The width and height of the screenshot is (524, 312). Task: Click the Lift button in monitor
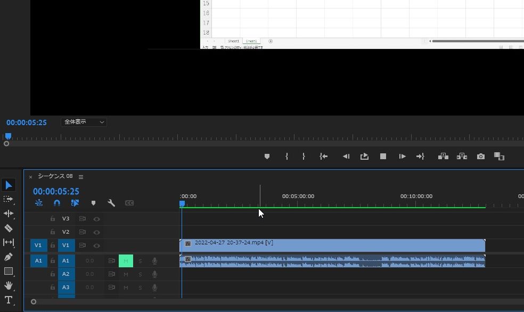(443, 157)
